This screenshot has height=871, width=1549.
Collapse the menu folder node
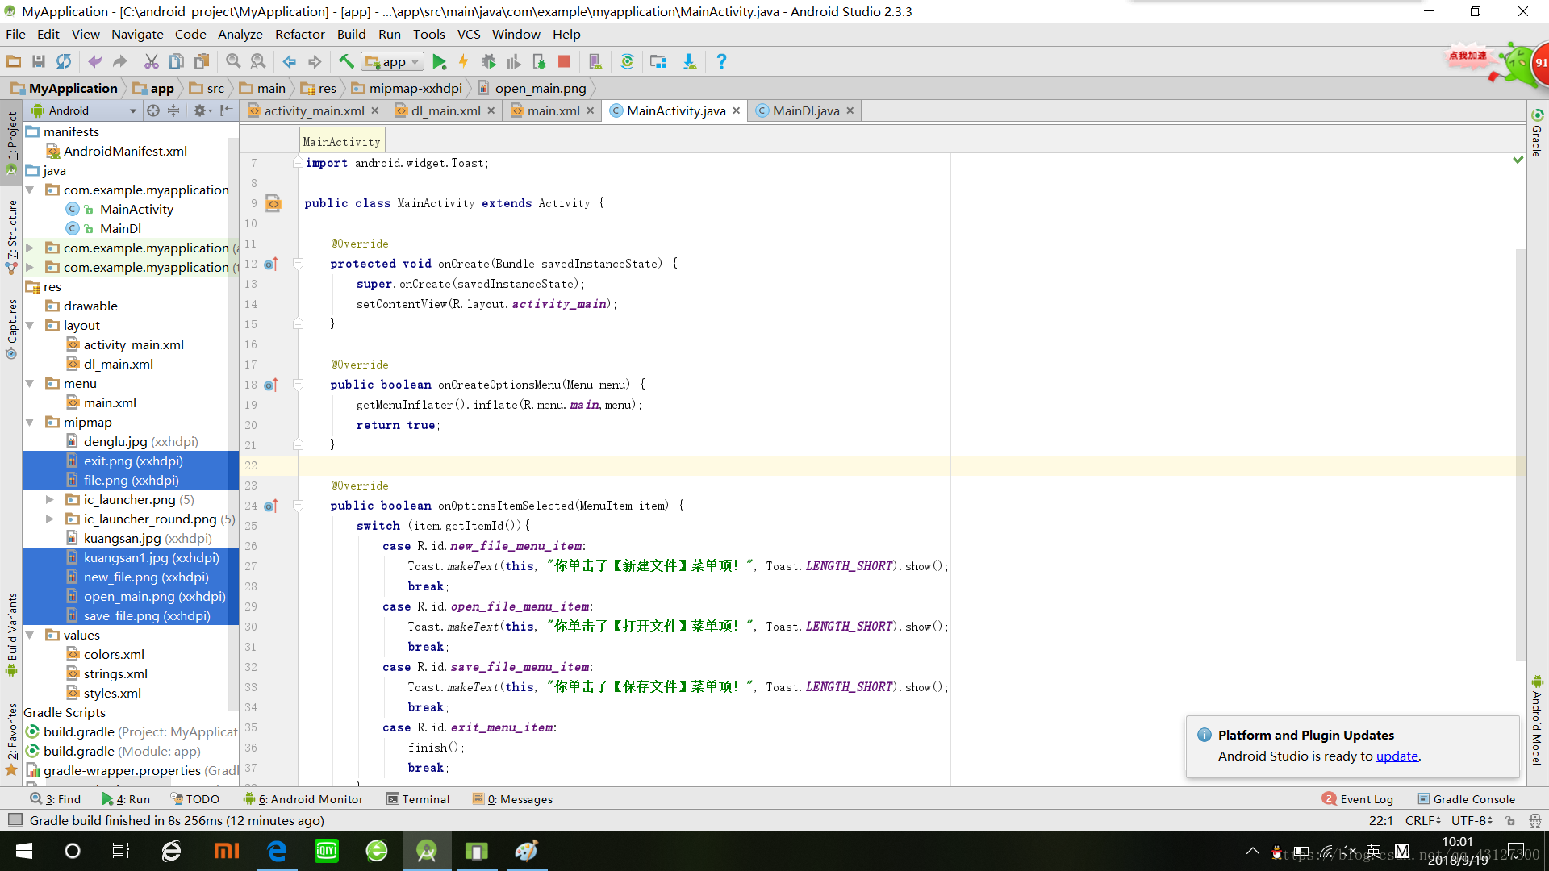pos(30,383)
